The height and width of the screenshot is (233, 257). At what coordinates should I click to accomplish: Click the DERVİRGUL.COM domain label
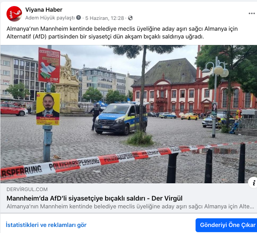27,189
